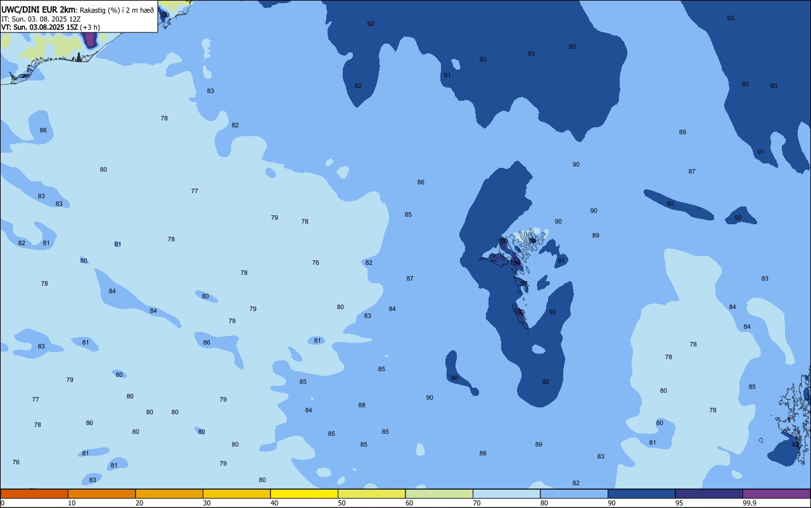
Task: Click the legend tick label 90
Action: point(611,503)
